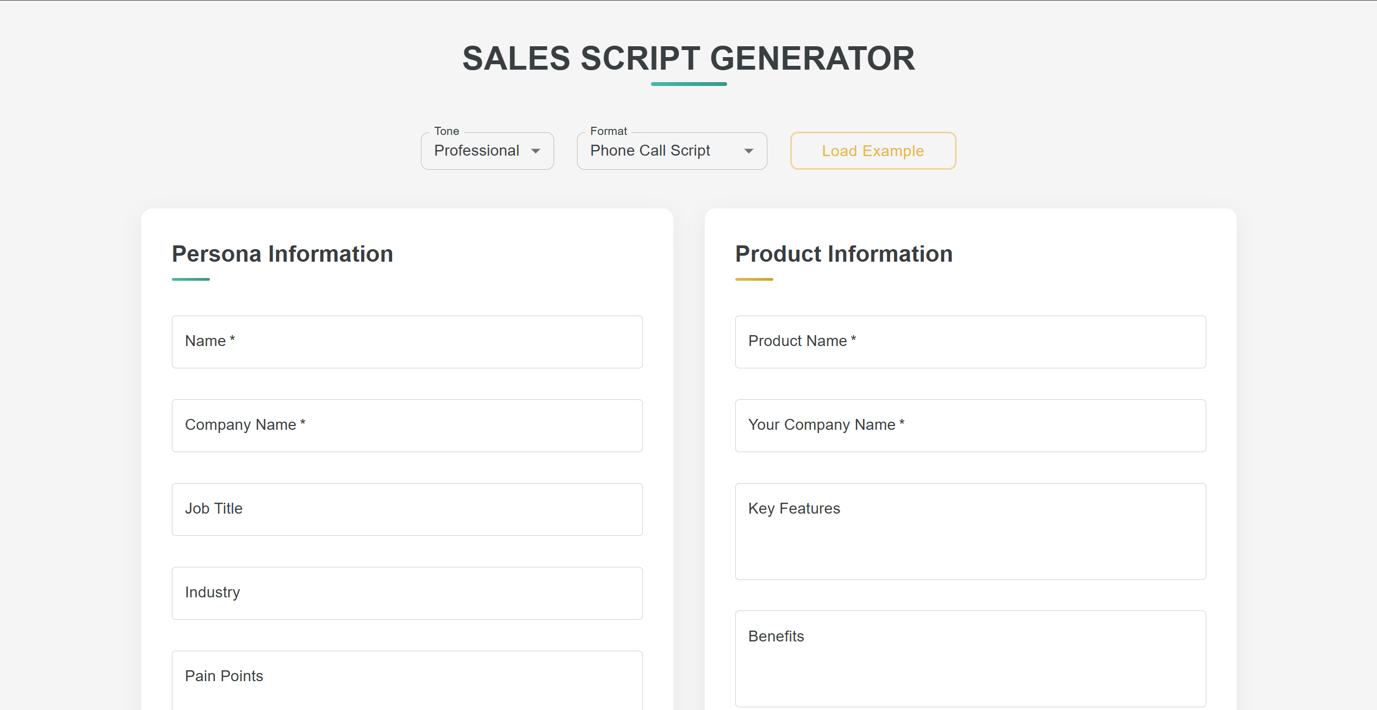Click the Load Example button

click(873, 151)
